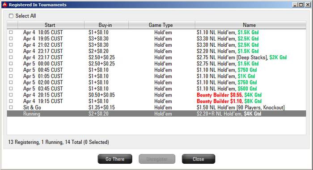Click the Bounty Builder $1.10, $8K Gtd name

coord(229,101)
